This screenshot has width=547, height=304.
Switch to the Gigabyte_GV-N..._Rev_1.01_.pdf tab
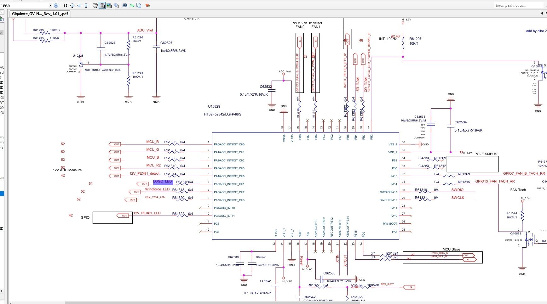coord(40,14)
